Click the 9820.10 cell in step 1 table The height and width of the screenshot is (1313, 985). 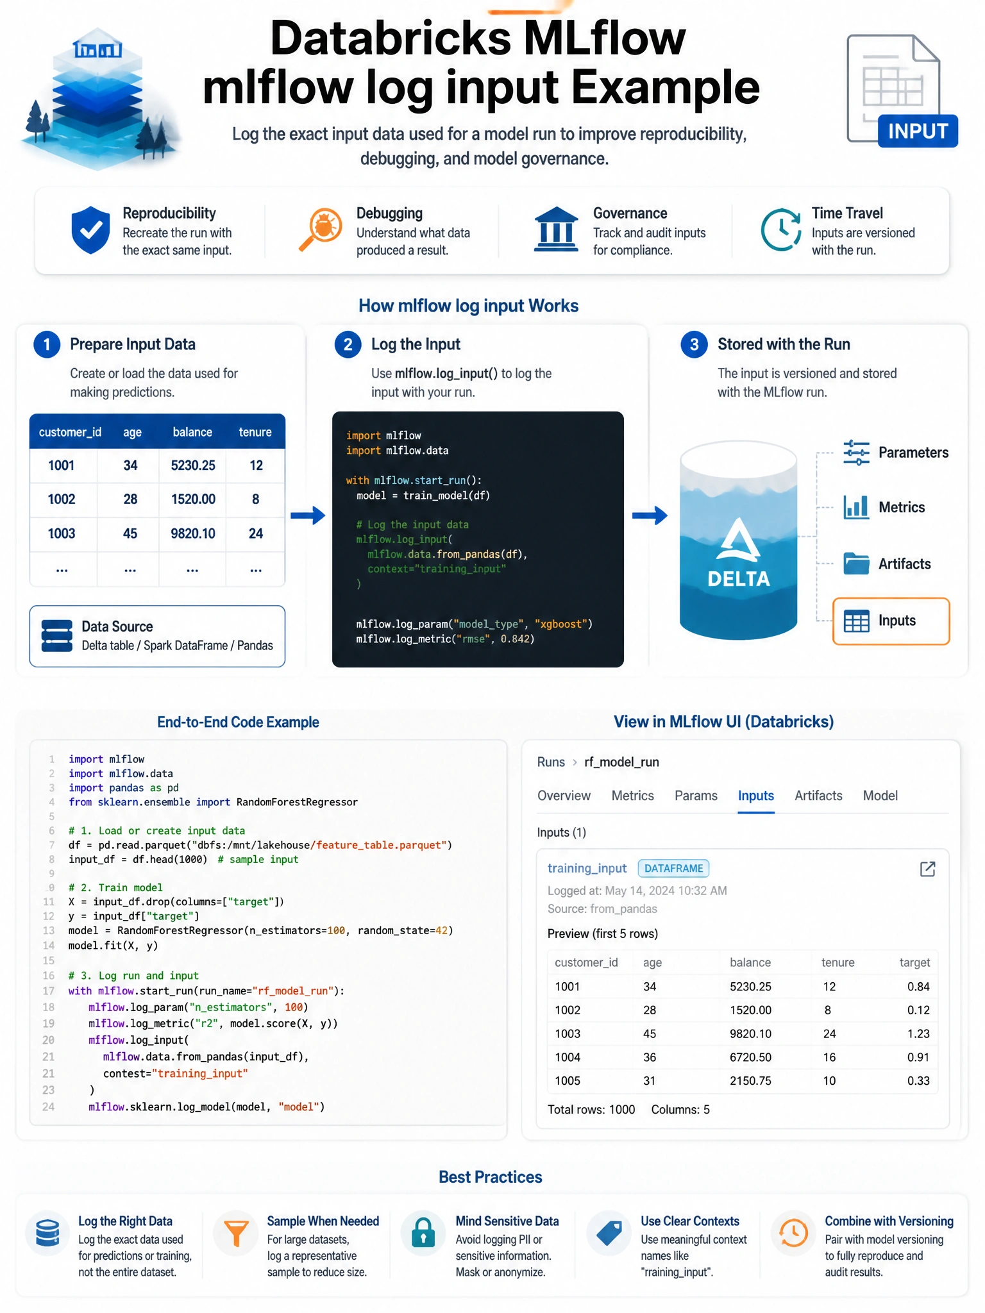[x=192, y=533]
